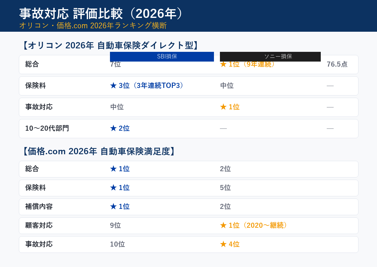Toggle the 中位 cell in the 事故対応 row
Image resolution: width=377 pixels, height=267 pixels.
117,107
